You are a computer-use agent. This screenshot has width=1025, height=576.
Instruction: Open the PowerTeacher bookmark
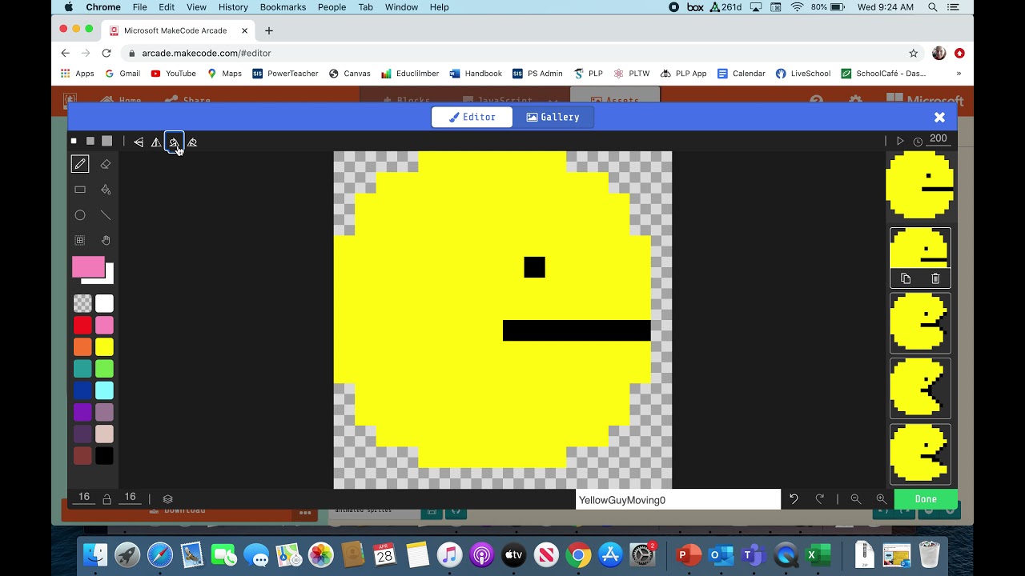pyautogui.click(x=285, y=73)
